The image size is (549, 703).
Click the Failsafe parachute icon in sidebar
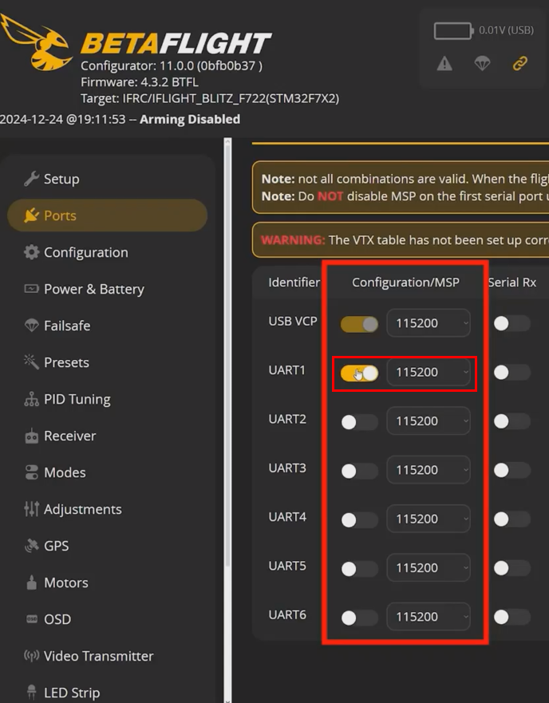pyautogui.click(x=31, y=326)
